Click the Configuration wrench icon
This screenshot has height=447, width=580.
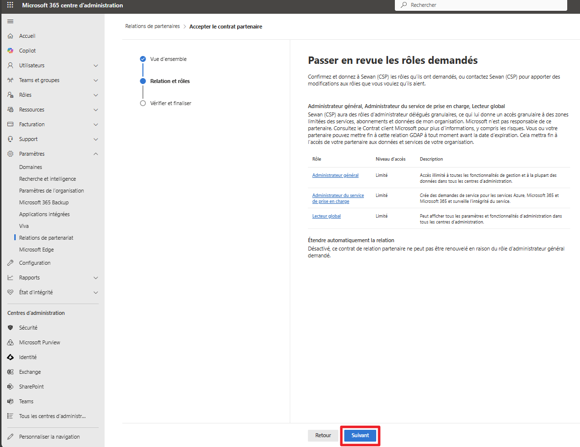pos(10,263)
